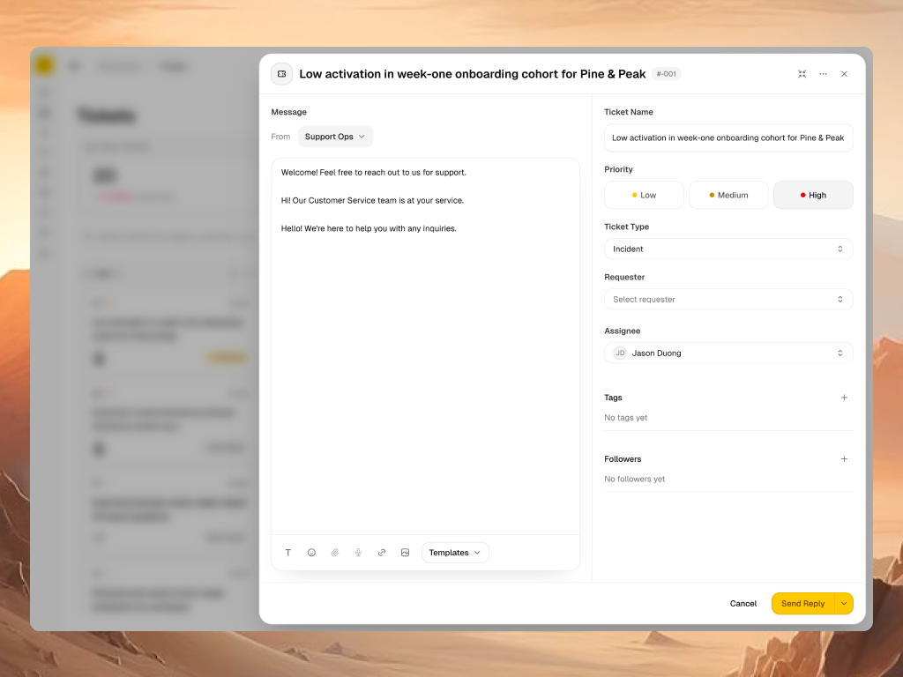This screenshot has width=903, height=677.
Task: Click into the message body text area
Action: (426, 346)
